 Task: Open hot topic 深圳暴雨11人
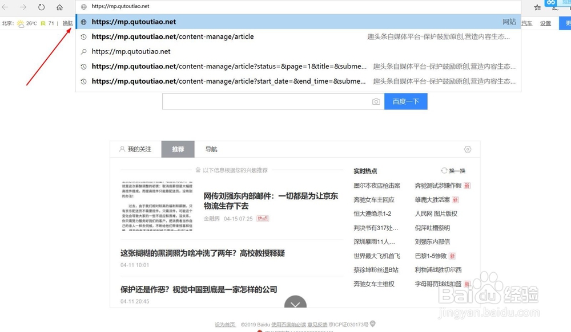click(x=374, y=241)
